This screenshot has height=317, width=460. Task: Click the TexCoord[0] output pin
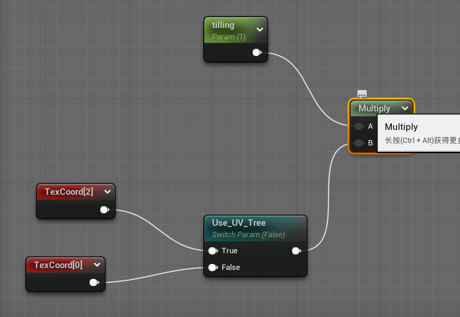(94, 282)
